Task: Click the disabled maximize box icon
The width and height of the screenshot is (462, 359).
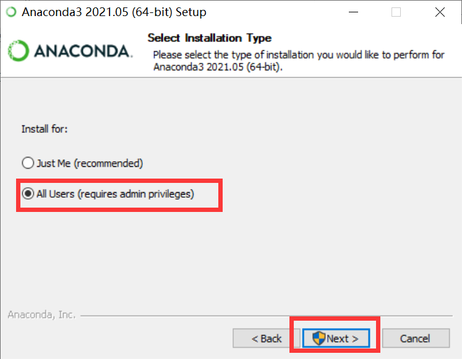Action: point(396,12)
